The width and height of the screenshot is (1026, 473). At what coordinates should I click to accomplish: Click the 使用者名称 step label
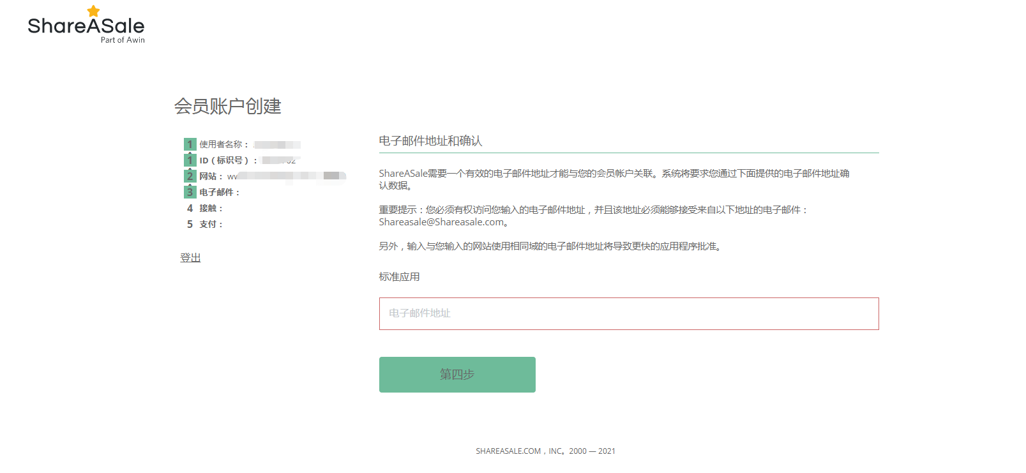pos(223,144)
